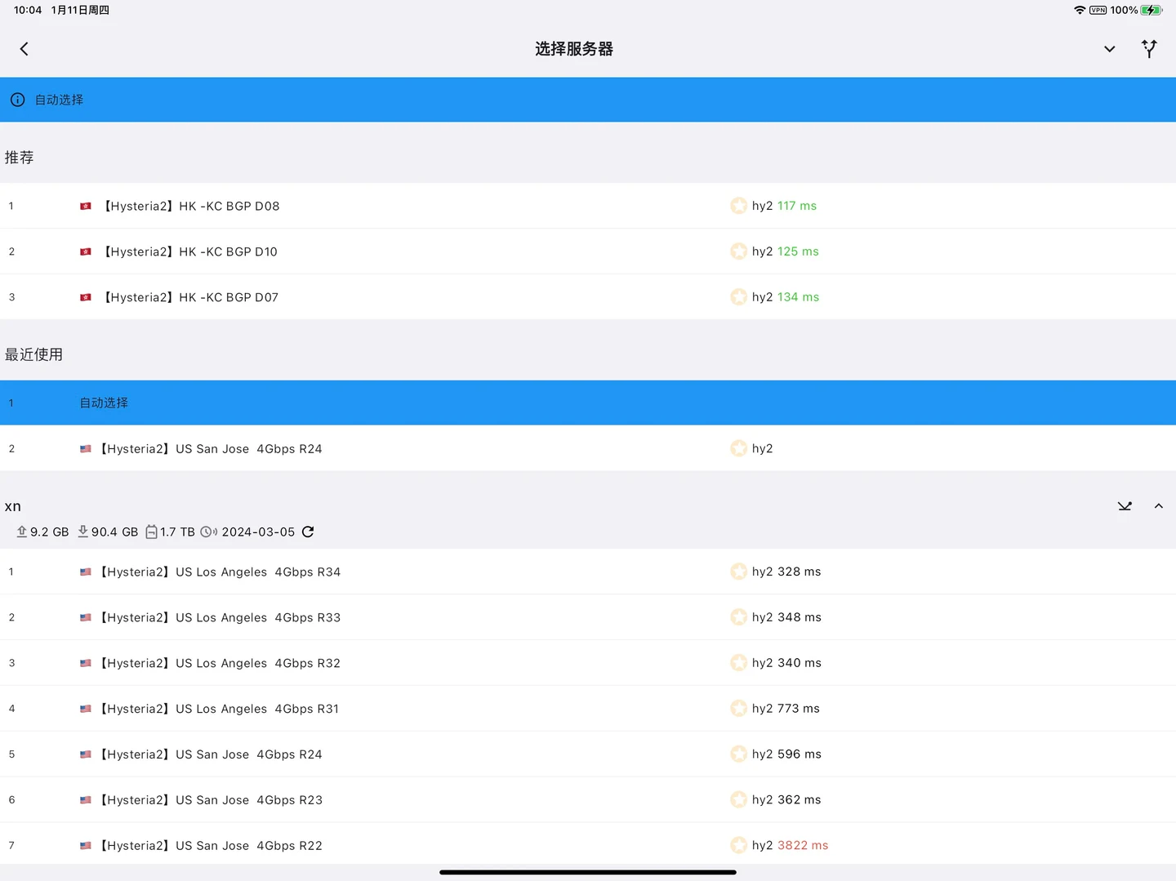Favorite the HK -KC BGP D07 star
1176x881 pixels.
[738, 297]
